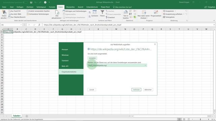Select Anonym in dialog sidebar
Viewport: 216px width, 121px height.
71,49
